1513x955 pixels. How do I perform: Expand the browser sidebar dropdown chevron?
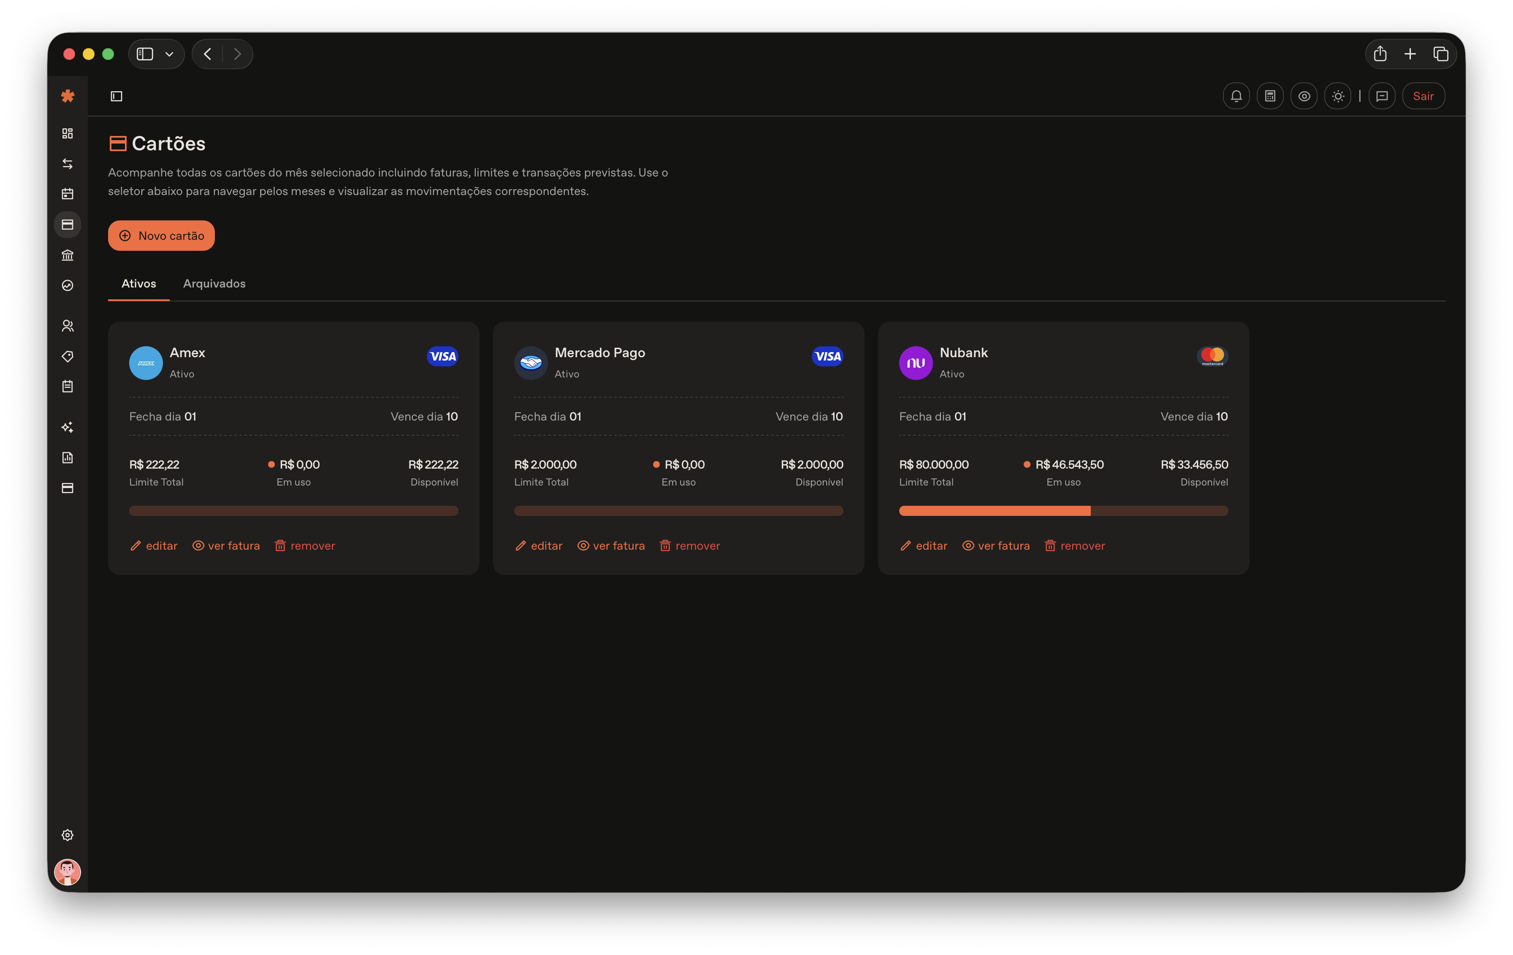coord(169,54)
